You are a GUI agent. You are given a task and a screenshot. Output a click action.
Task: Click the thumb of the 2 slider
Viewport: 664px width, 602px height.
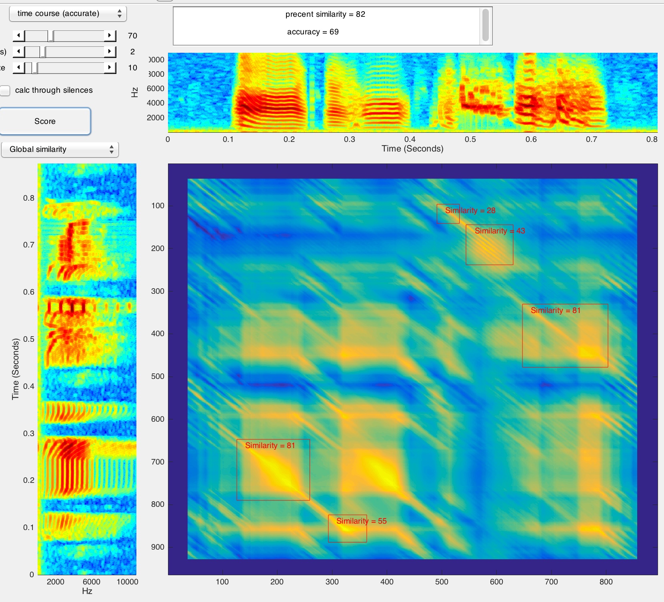point(43,52)
